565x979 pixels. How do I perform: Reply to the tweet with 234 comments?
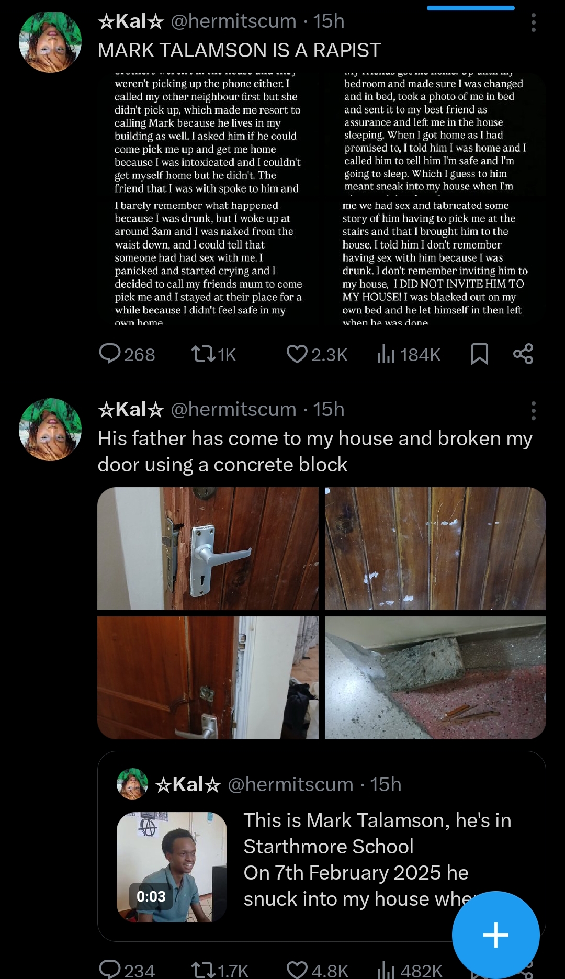(127, 970)
